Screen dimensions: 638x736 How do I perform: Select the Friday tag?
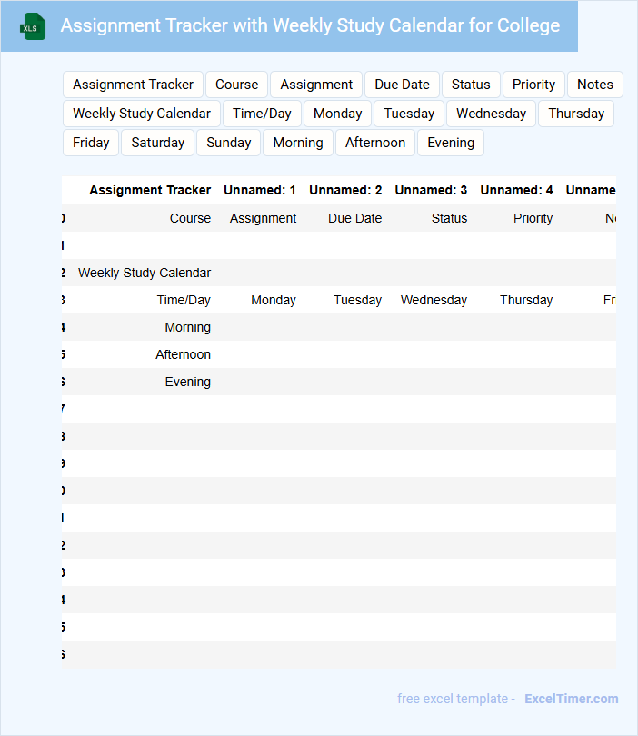(x=91, y=143)
